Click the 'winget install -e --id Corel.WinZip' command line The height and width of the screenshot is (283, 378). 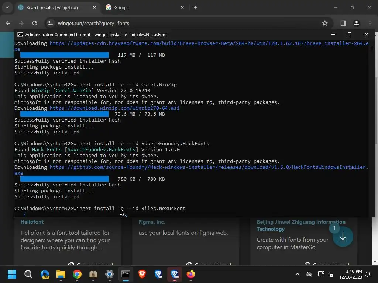click(96, 85)
